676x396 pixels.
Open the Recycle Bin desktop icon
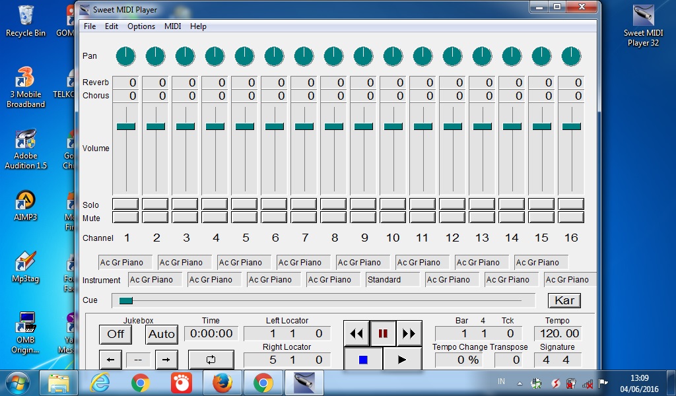coord(26,22)
